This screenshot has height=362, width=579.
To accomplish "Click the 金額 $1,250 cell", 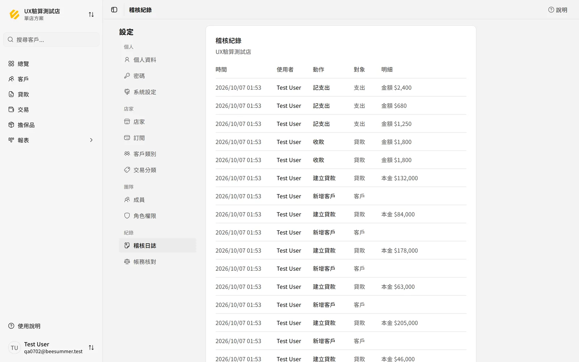I will [x=396, y=124].
